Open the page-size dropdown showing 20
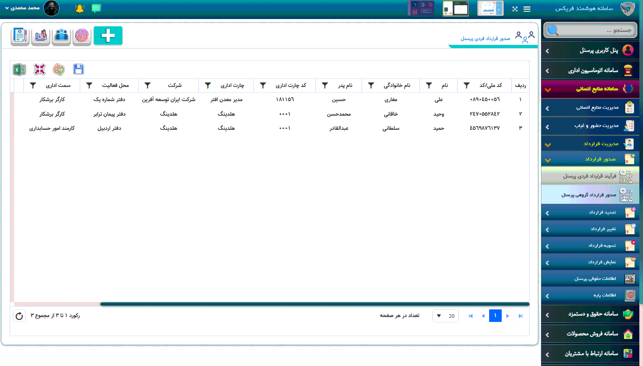The height and width of the screenshot is (366, 643). pyautogui.click(x=445, y=316)
